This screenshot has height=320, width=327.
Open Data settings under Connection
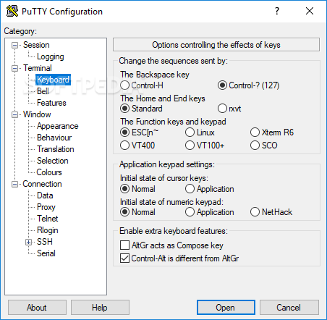(45, 195)
